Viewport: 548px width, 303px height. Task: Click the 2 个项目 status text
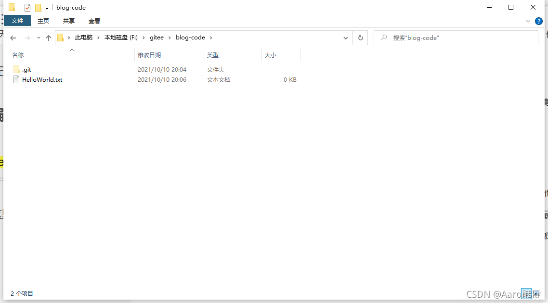click(22, 293)
